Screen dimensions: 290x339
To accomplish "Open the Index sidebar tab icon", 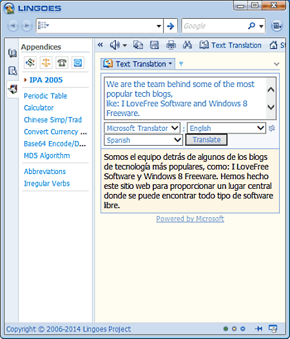I will (12, 70).
